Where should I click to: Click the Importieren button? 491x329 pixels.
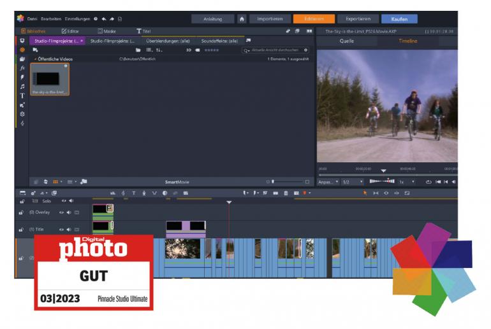click(x=270, y=18)
